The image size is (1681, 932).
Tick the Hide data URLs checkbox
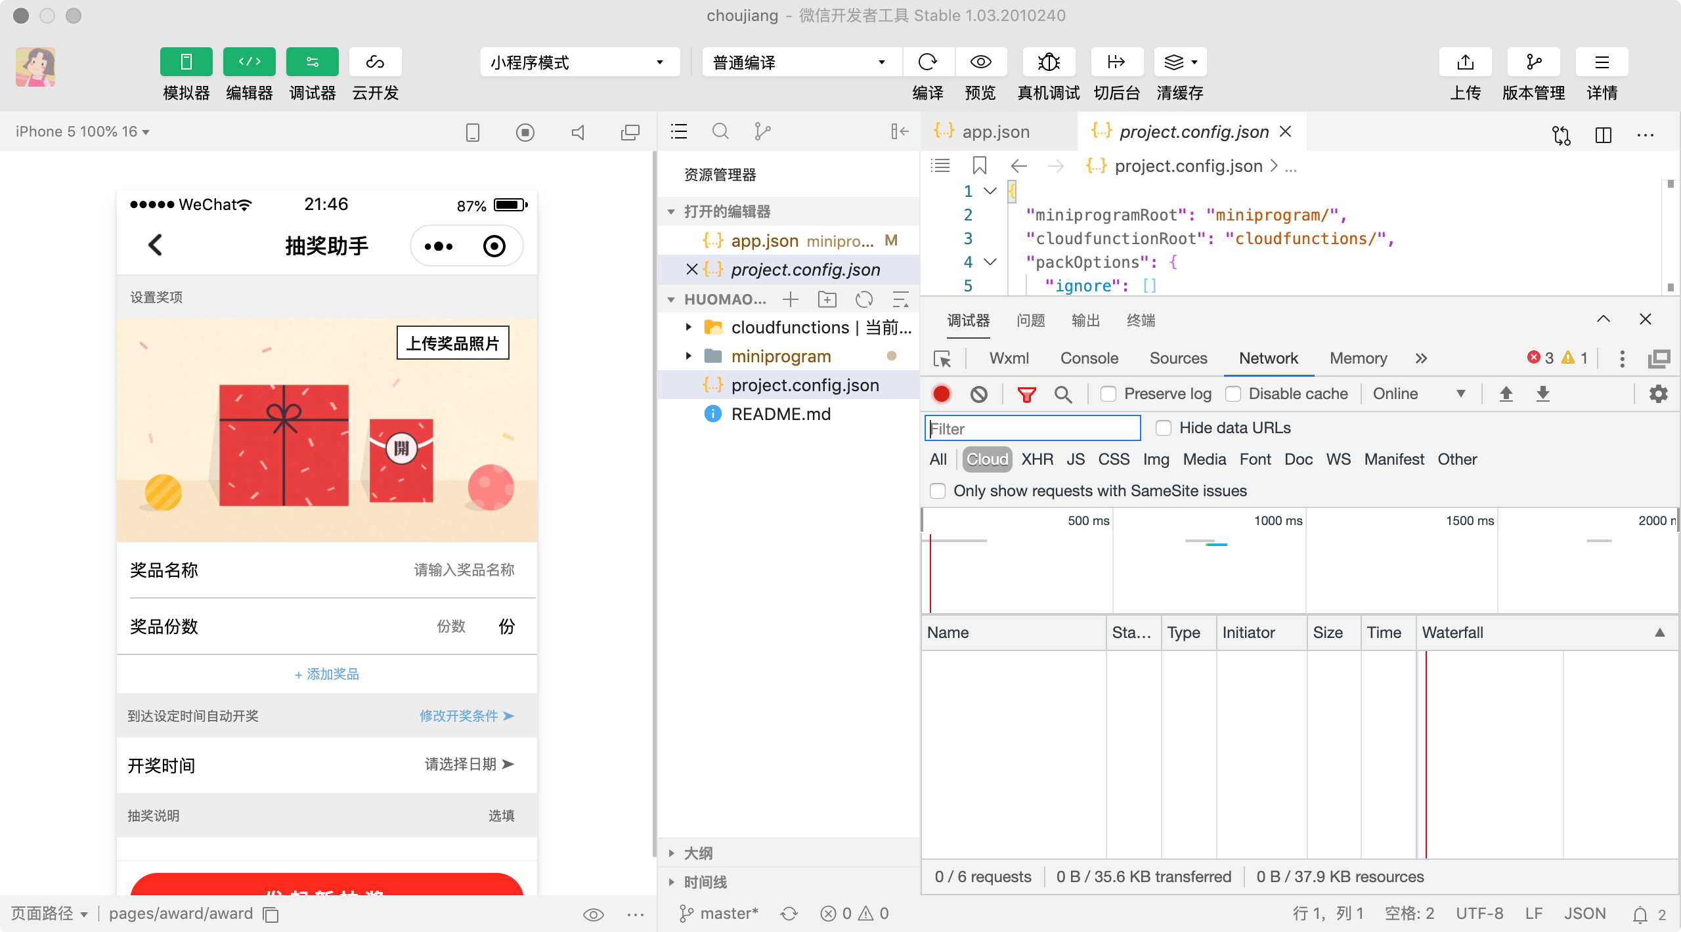[1164, 428]
